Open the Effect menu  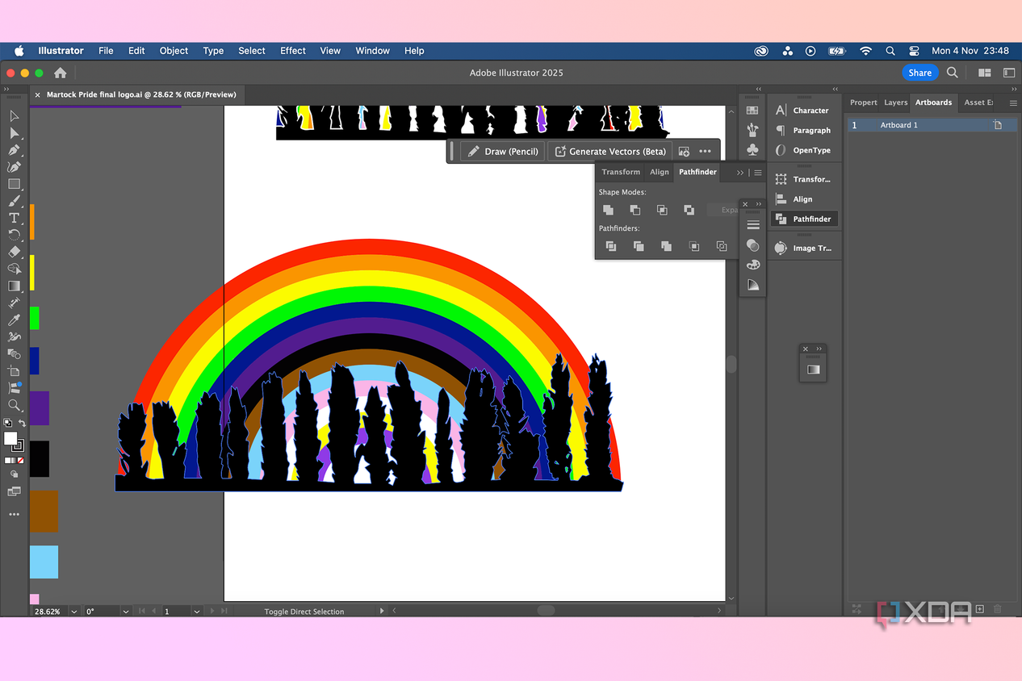(x=293, y=51)
